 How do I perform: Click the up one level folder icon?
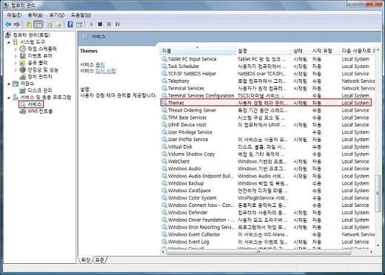29,24
